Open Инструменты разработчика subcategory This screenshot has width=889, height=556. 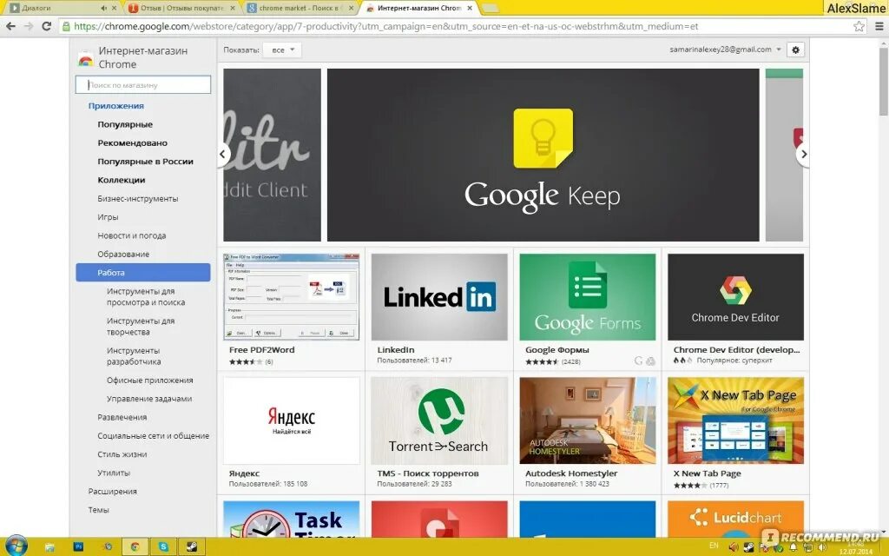pyautogui.click(x=134, y=355)
